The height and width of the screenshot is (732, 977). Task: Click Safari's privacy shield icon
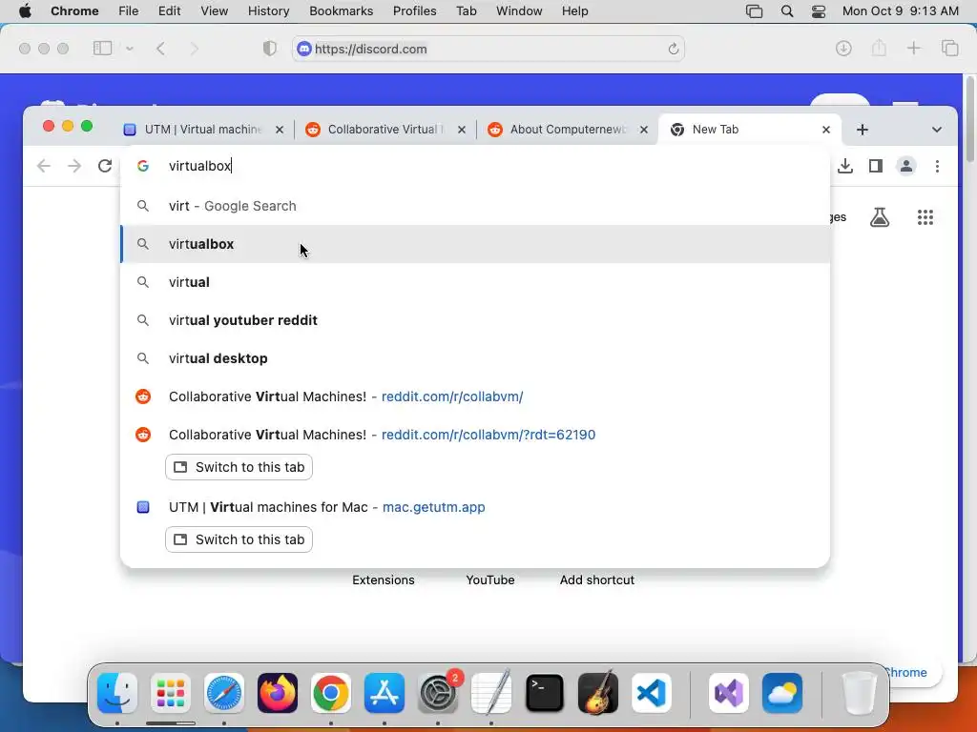pyautogui.click(x=270, y=49)
